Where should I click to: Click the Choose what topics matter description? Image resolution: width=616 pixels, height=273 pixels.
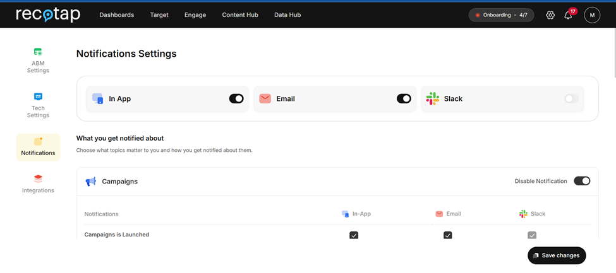pos(164,150)
